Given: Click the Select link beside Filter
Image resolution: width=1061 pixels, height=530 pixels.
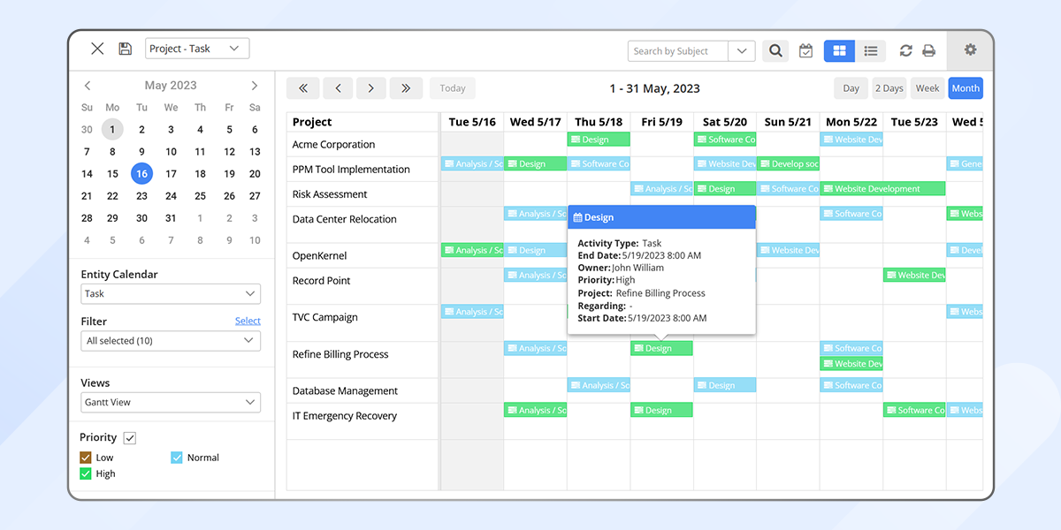Looking at the screenshot, I should coord(248,321).
